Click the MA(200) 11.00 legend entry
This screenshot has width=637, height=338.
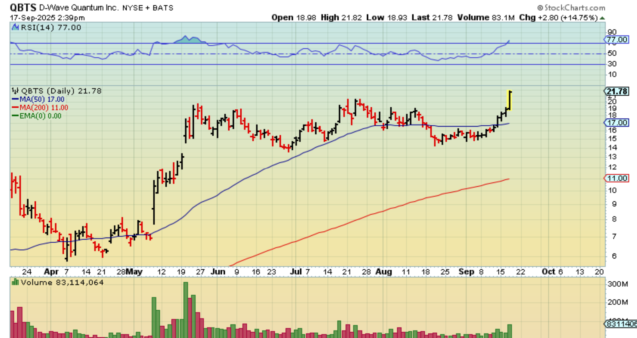pos(40,108)
